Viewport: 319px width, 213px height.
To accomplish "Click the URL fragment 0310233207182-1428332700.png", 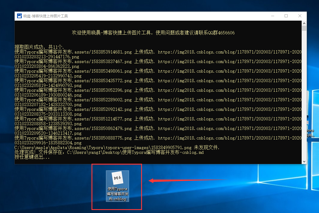I will 48,105.
